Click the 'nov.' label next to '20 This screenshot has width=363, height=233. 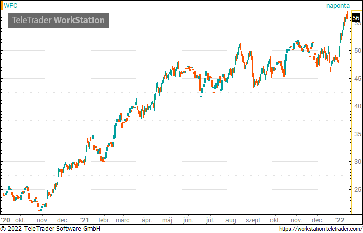coord(42,220)
